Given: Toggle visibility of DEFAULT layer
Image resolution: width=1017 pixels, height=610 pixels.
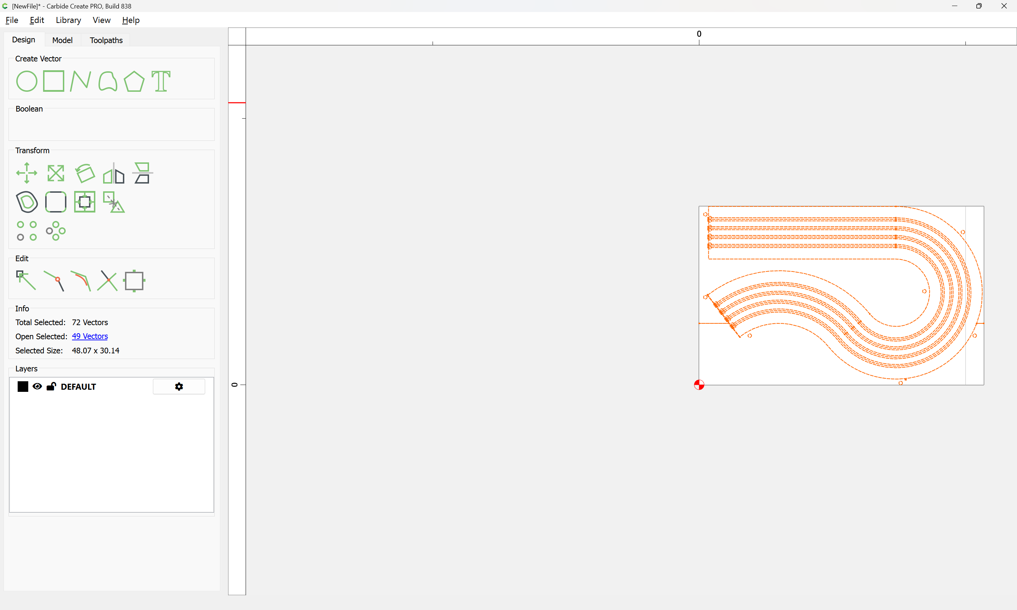Looking at the screenshot, I should coord(37,387).
